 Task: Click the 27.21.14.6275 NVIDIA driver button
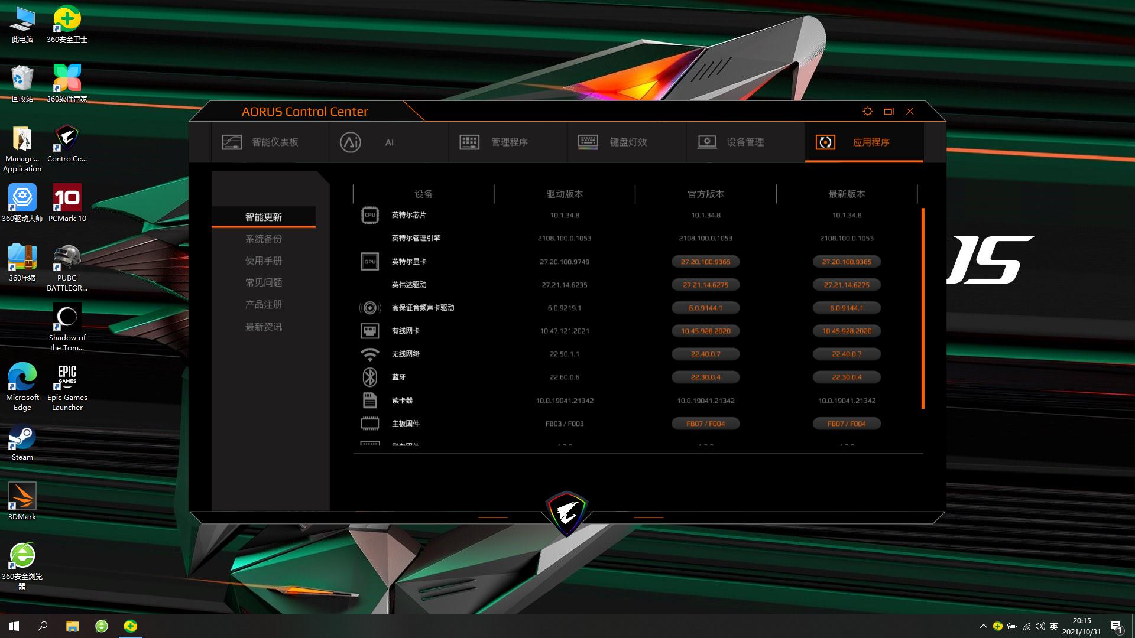point(705,284)
